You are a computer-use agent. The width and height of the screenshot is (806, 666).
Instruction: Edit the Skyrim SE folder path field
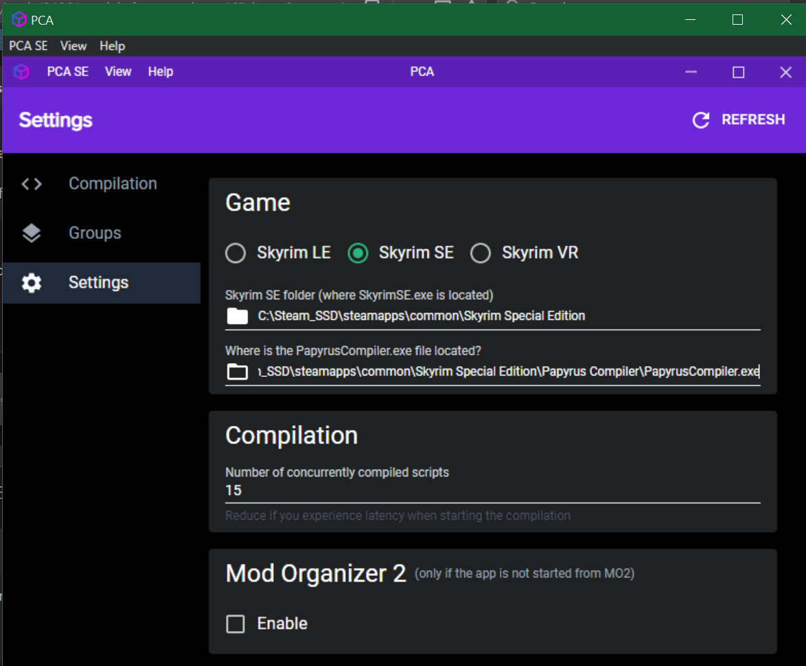pos(509,316)
